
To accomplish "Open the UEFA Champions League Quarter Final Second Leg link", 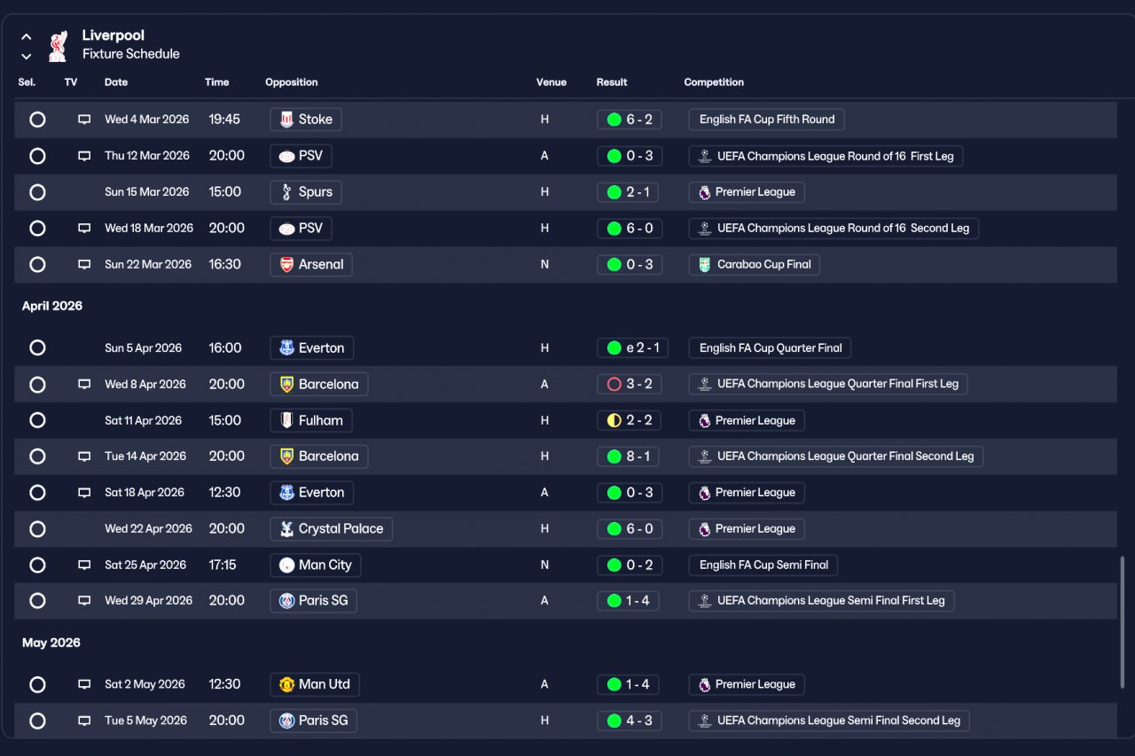I will [836, 456].
